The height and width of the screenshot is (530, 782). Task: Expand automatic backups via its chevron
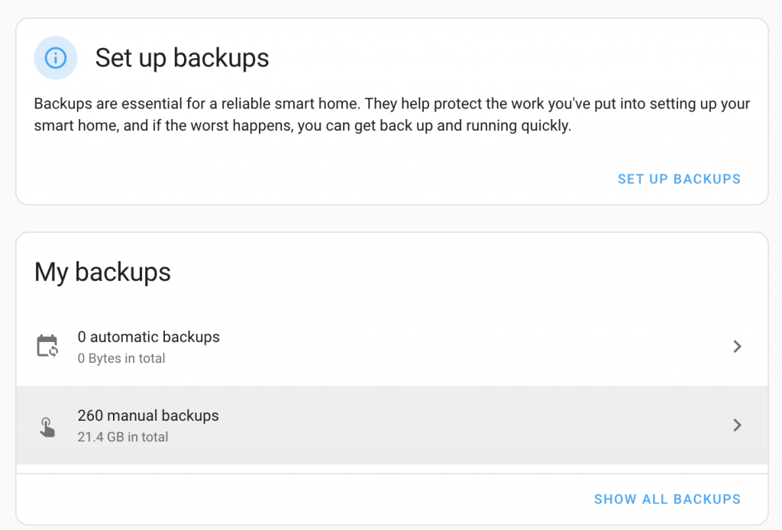[x=737, y=347]
